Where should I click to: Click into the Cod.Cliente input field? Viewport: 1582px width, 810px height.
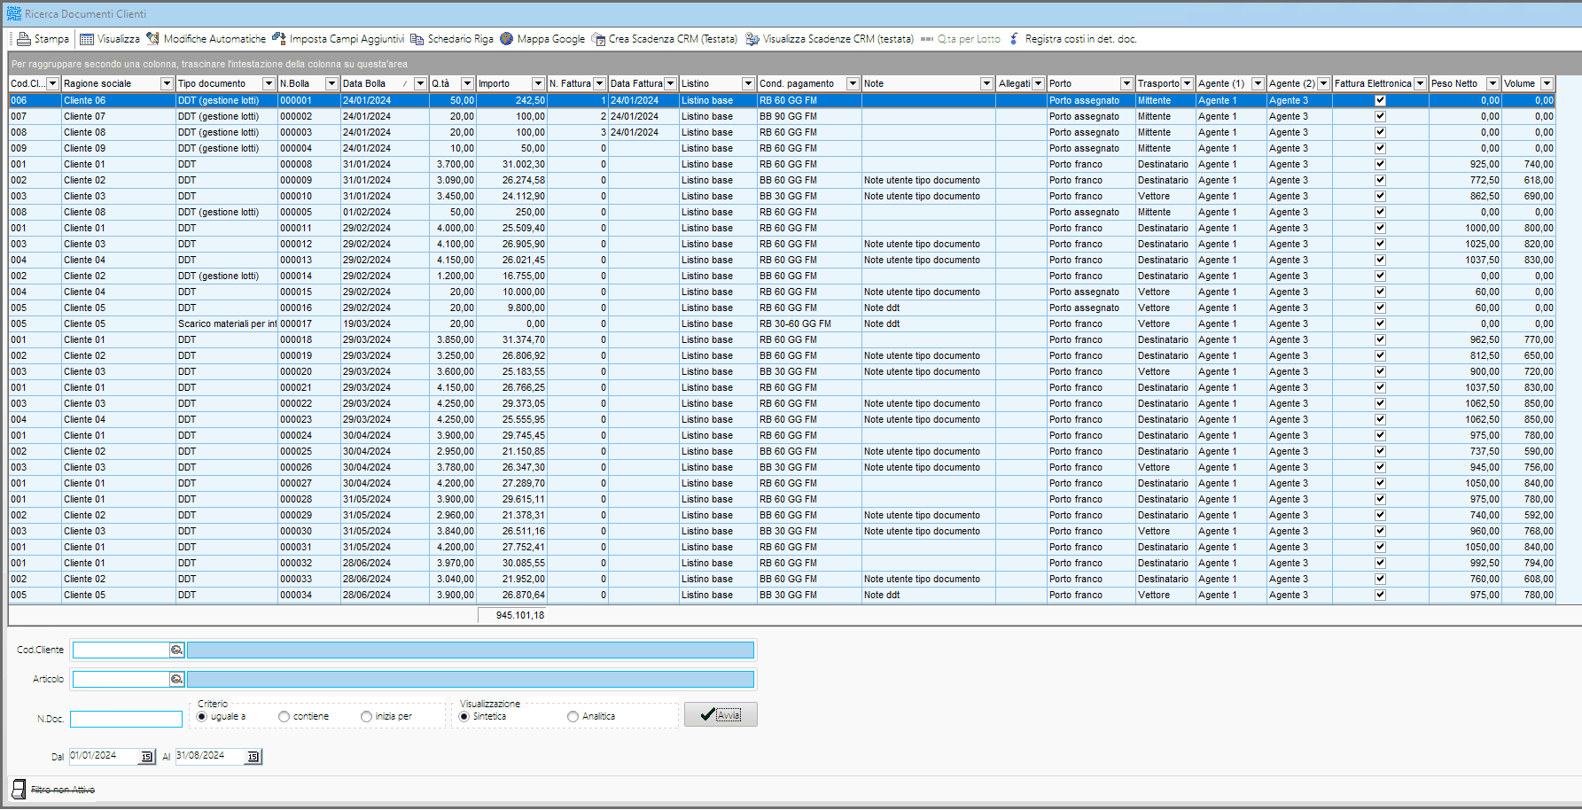click(x=121, y=650)
